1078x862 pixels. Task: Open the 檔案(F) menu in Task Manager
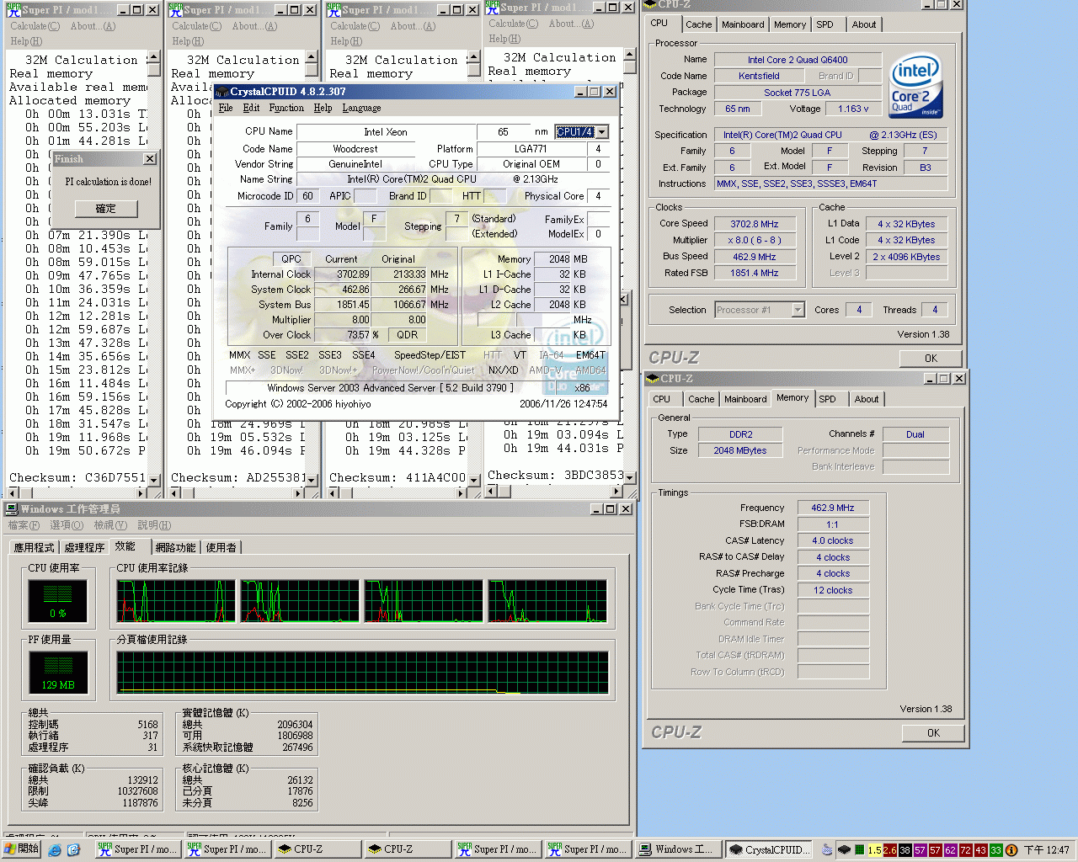[24, 525]
